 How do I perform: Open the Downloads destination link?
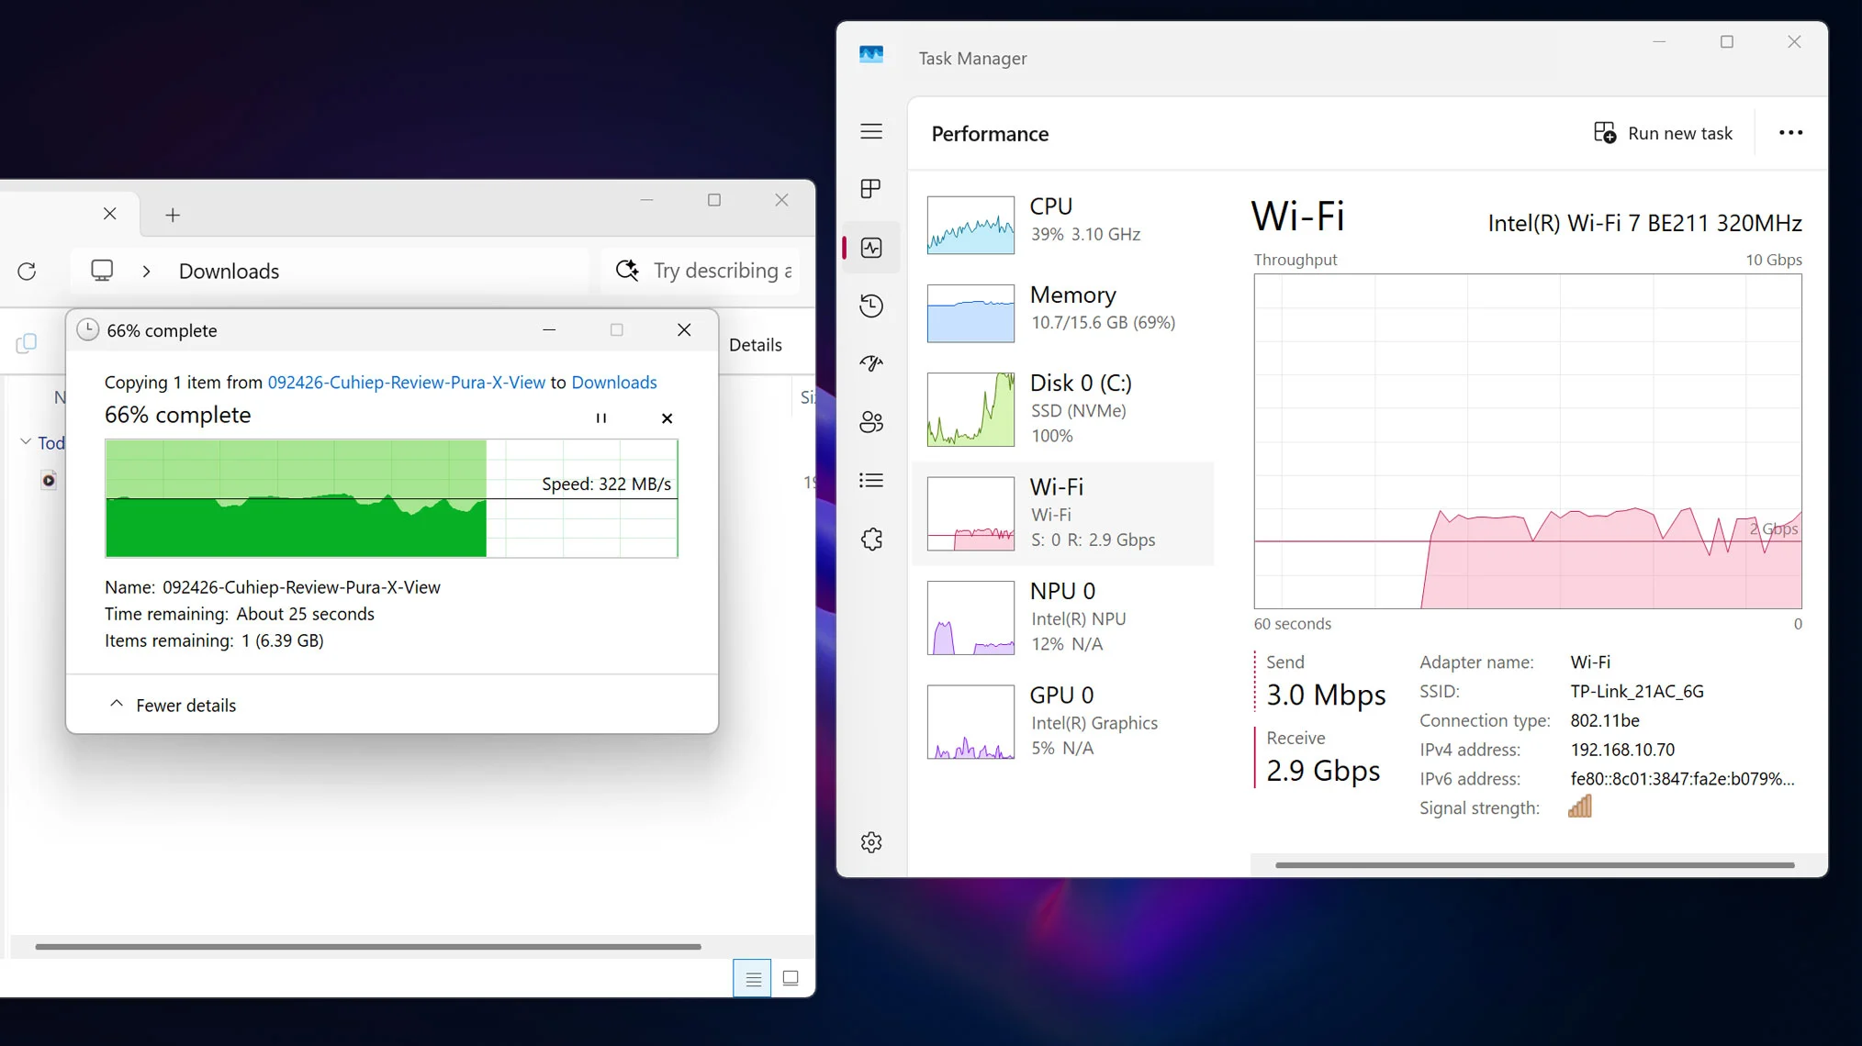pyautogui.click(x=614, y=382)
